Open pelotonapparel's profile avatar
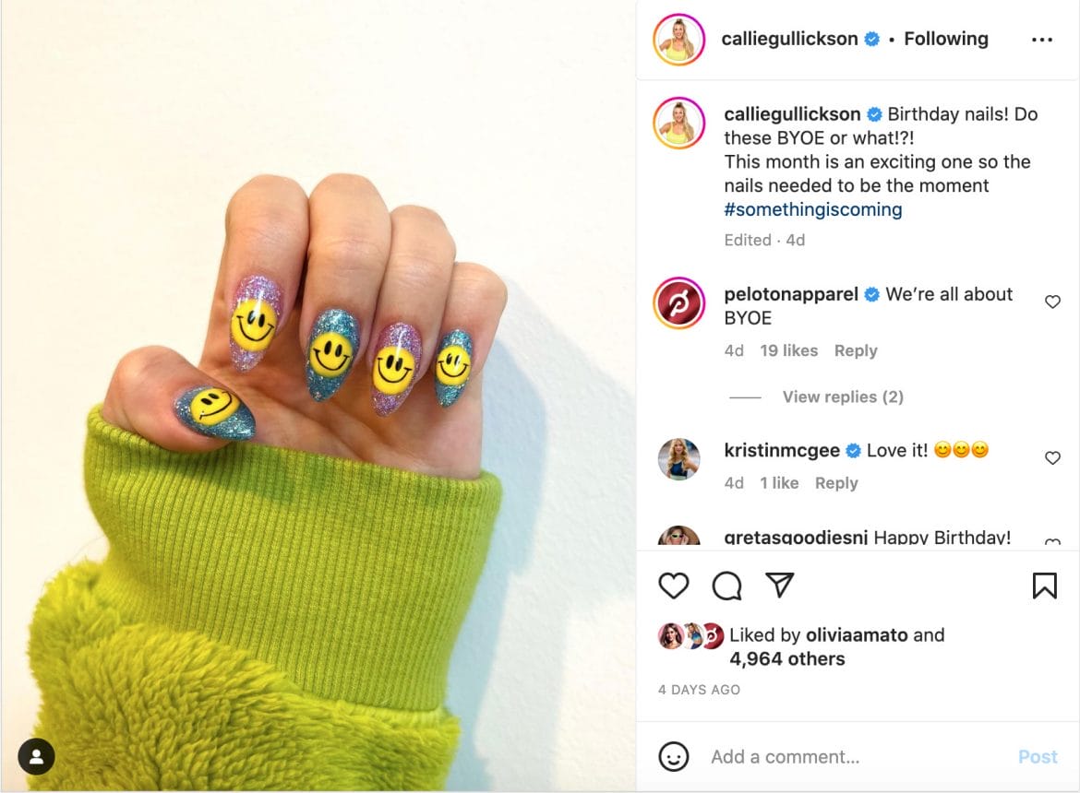Viewport: 1080px width, 793px height. coord(679,303)
